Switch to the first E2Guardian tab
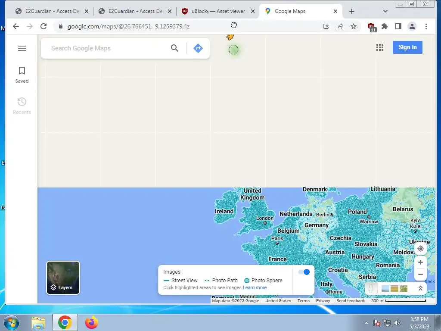 (52, 11)
